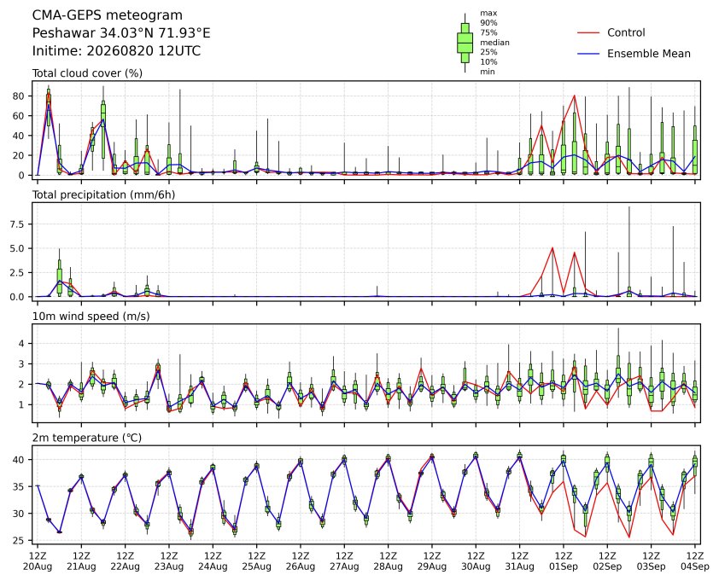Image resolution: width=719 pixels, height=581 pixels.
Task: Click the 12Z 01Sep axis label
Action: click(x=564, y=561)
